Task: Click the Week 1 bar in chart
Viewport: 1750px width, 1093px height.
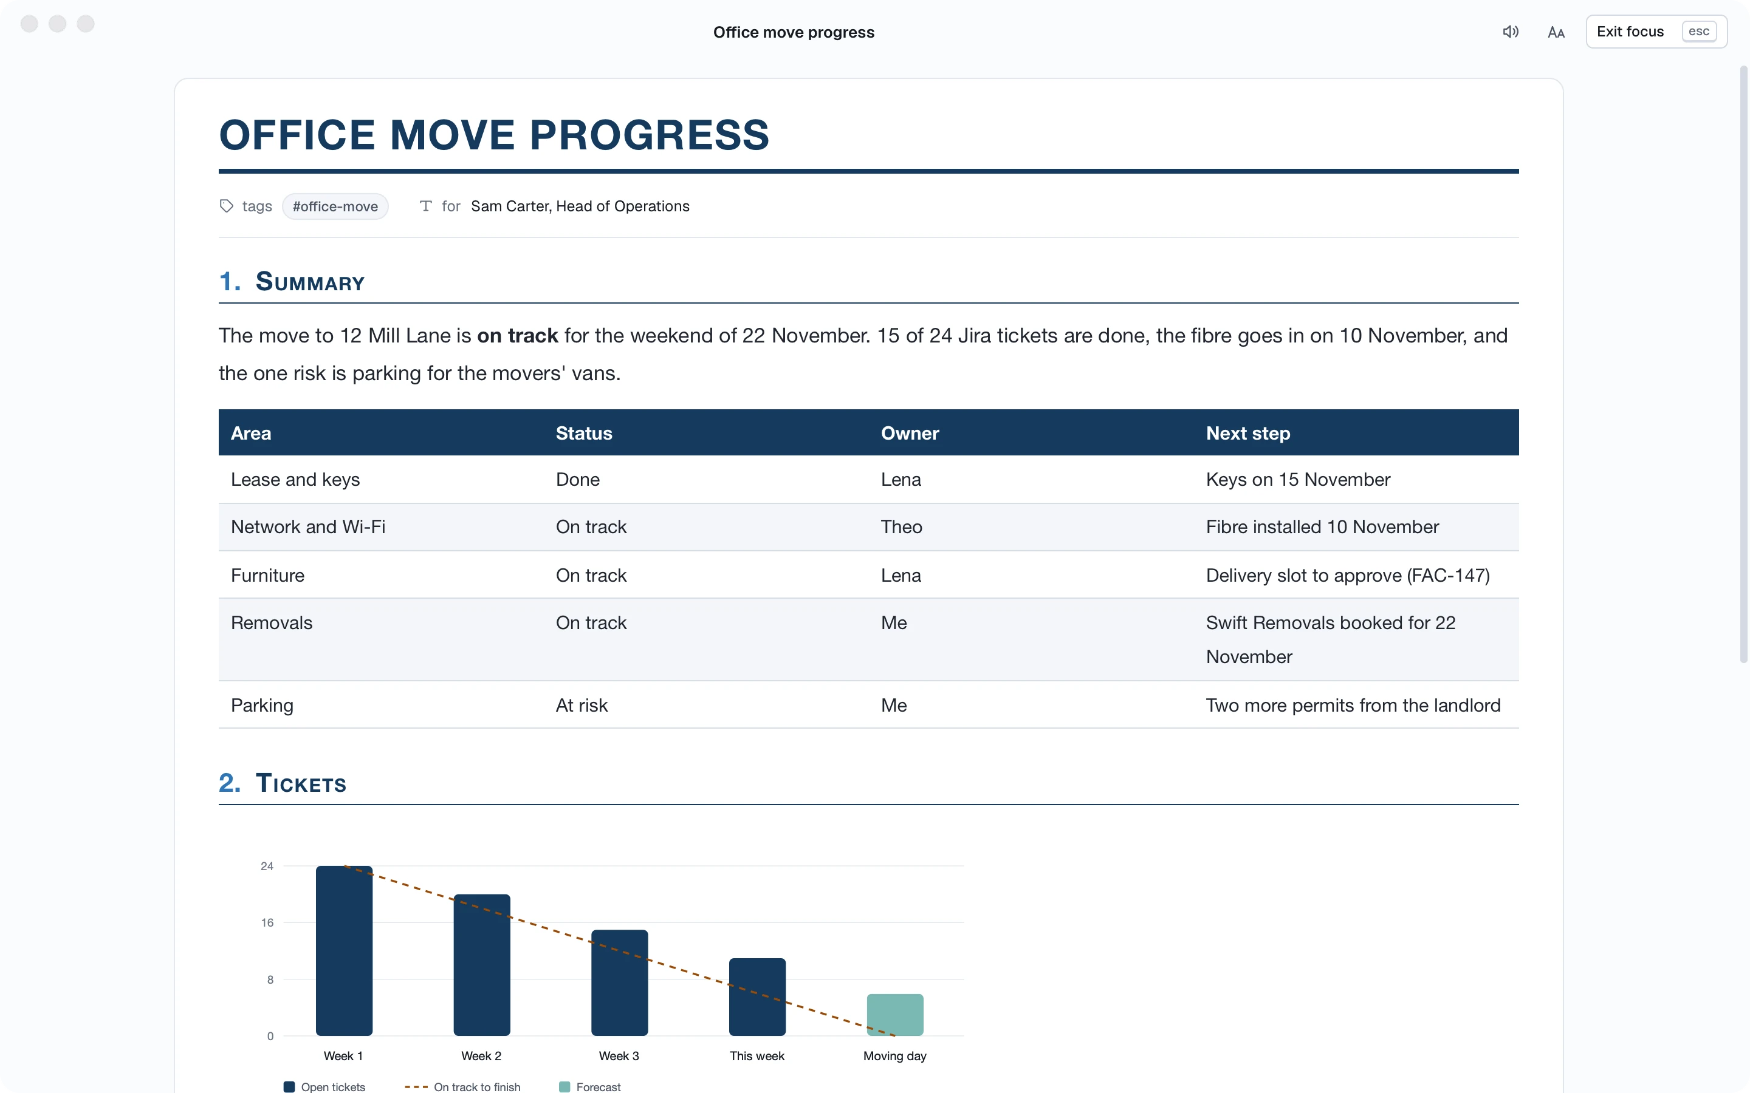Action: [344, 950]
